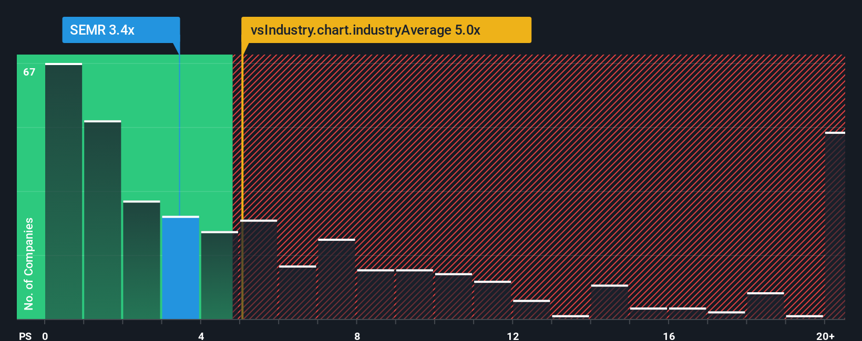Image resolution: width=862 pixels, height=341 pixels.
Task: Click the industry average 5.0x yellow label
Action: point(386,30)
